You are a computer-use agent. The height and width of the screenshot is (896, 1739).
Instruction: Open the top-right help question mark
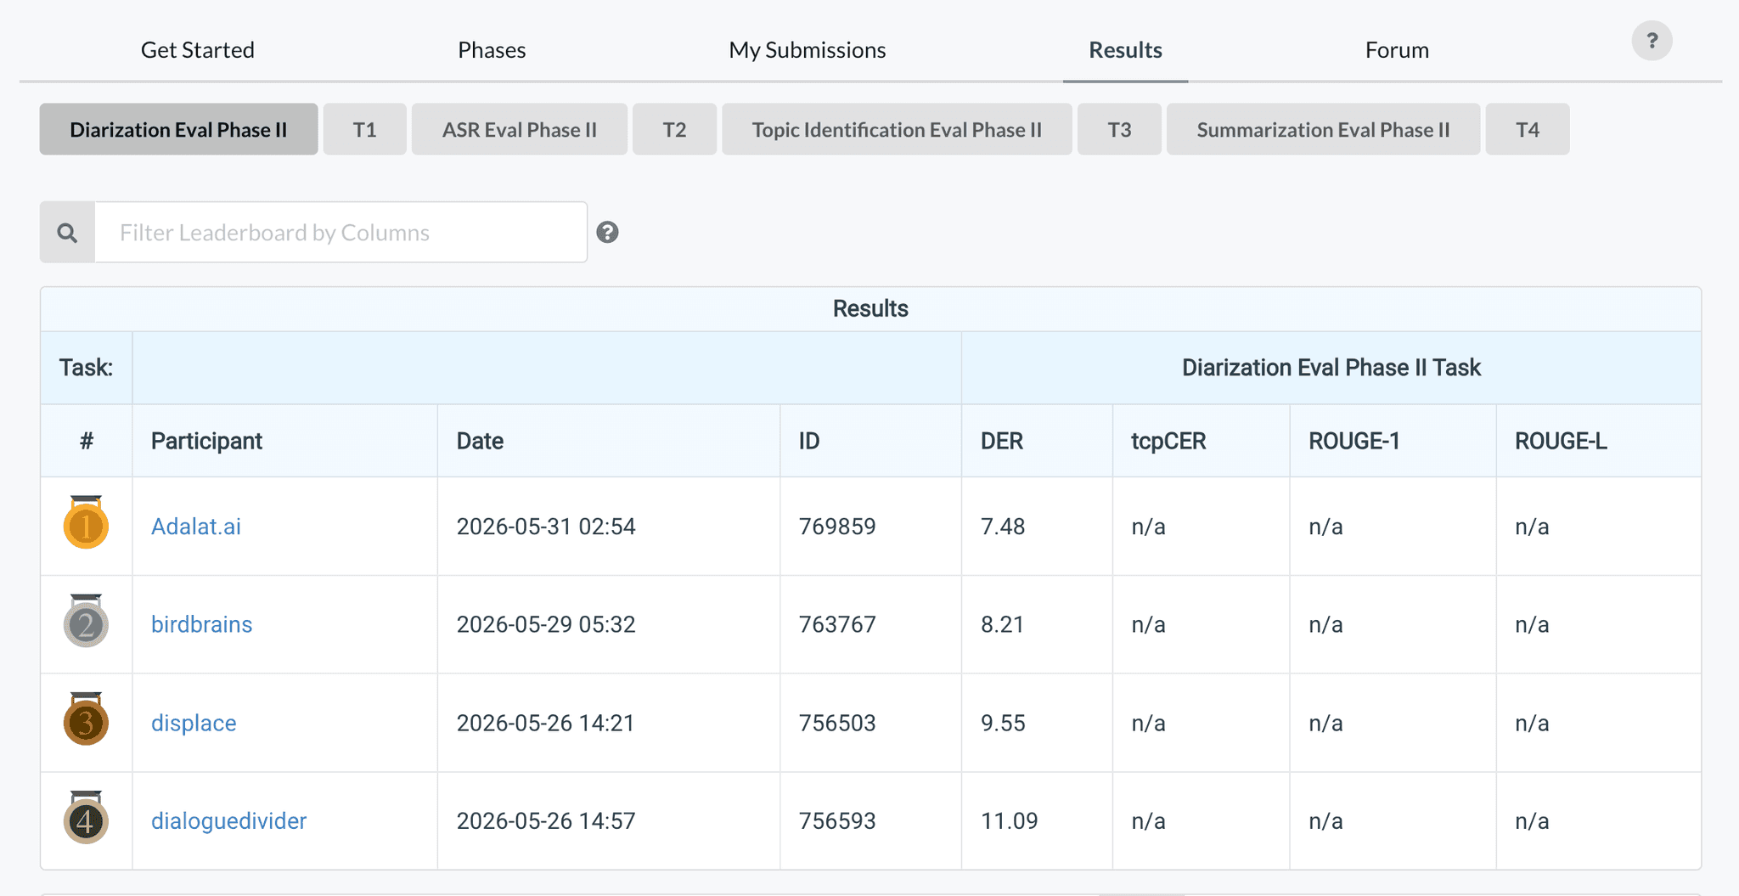[1652, 40]
